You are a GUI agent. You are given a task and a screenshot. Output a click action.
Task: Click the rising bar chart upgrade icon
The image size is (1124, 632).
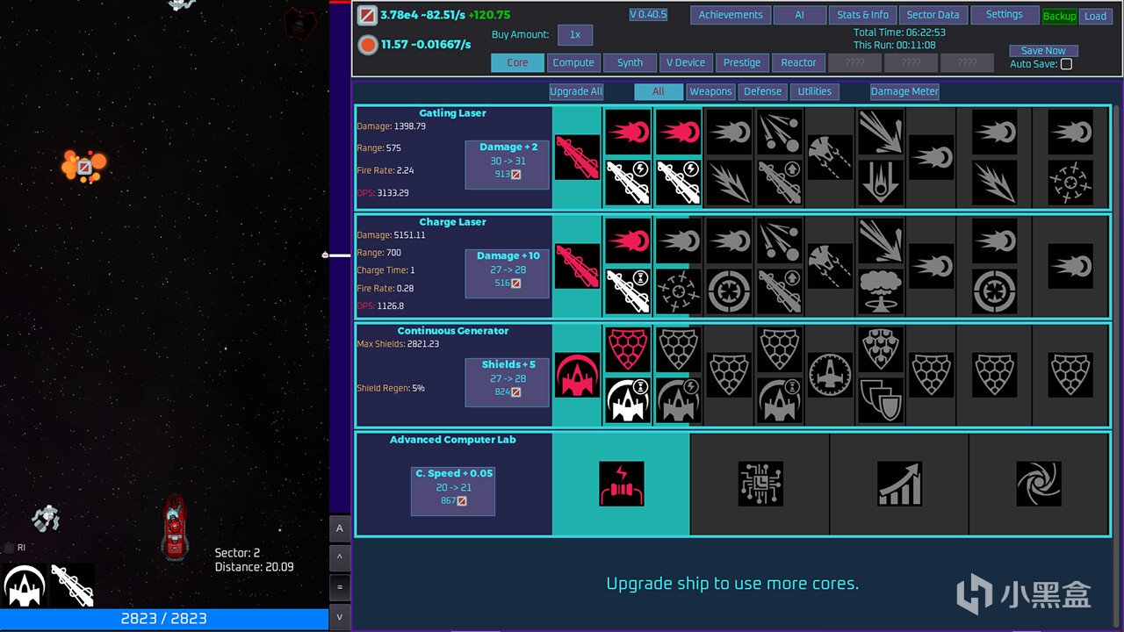(x=899, y=484)
